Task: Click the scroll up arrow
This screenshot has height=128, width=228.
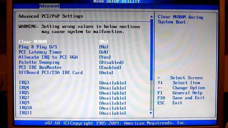Action: point(151,17)
